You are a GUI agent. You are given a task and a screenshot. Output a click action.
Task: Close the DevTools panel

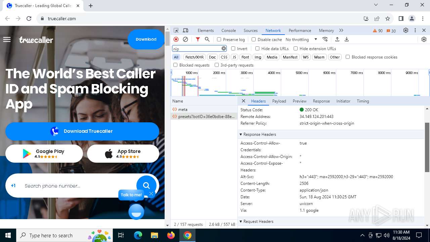click(424, 30)
